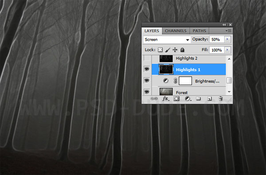Hide the Brightness/Contrast adjustment layer
This screenshot has height=175, width=266.
(147, 80)
